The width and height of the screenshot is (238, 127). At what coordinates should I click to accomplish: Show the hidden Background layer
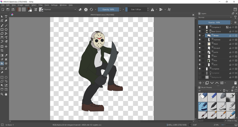pos(200,77)
